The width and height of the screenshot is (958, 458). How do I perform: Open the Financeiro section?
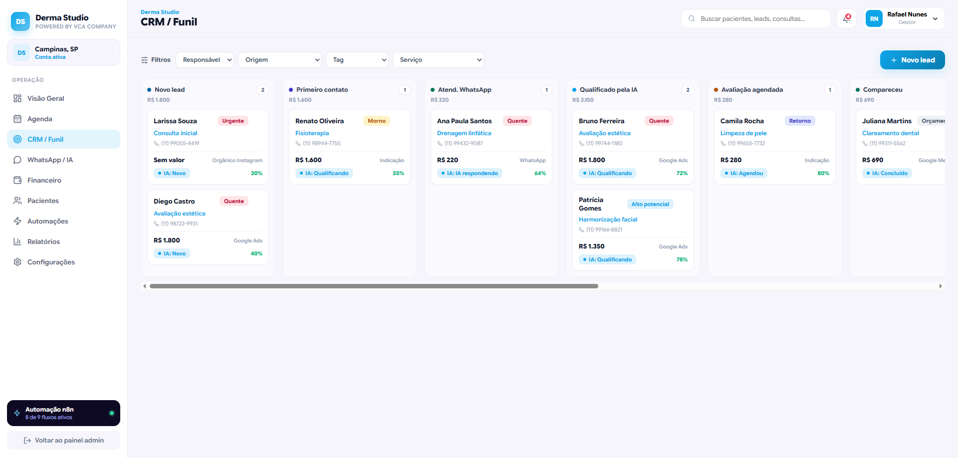tap(63, 180)
